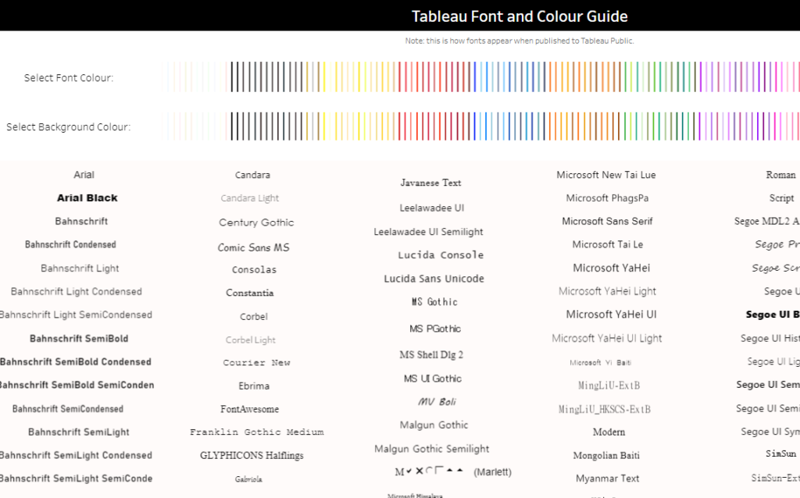Choose the Comic Sans MS font entry

253,247
